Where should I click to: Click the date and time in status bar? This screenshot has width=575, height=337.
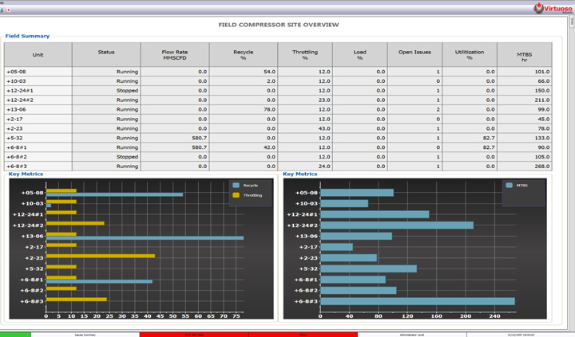[520, 335]
